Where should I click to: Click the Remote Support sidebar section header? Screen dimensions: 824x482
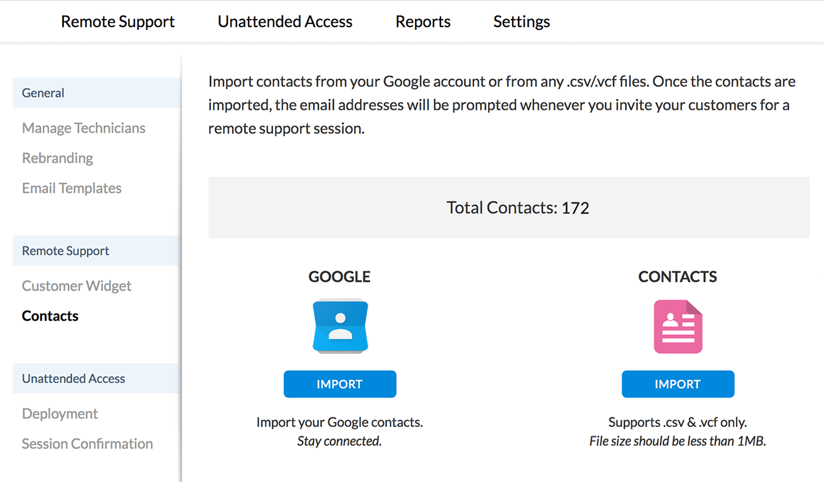pyautogui.click(x=66, y=251)
